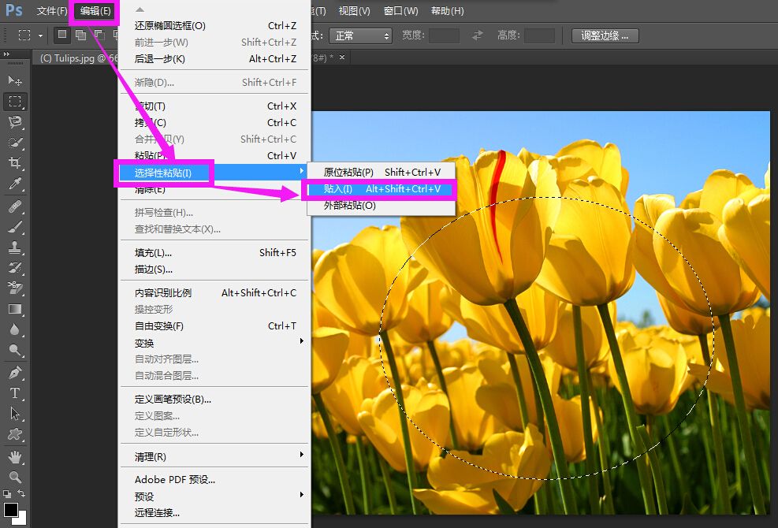Choose 还原椭圆选框(O) from Edit menu
Image resolution: width=778 pixels, height=528 pixels.
215,26
